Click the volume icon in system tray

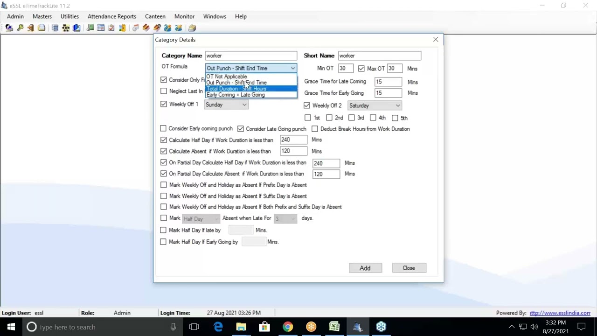[534, 327]
